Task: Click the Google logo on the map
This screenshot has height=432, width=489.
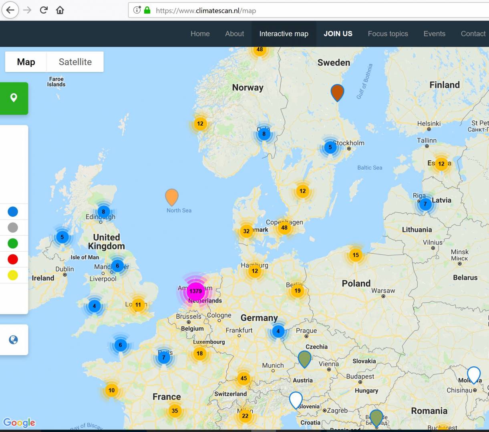Action: coord(19,422)
